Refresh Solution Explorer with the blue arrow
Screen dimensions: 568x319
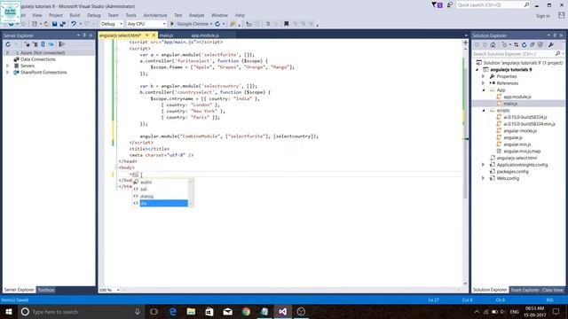point(525,45)
